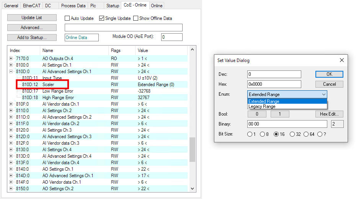Expand the 813D:0 AI Advanced Settings Ch.4 node
Screen dimensions: 356x199
[x=11, y=156]
